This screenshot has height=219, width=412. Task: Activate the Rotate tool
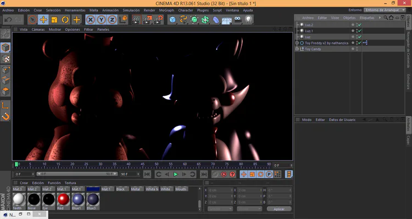(x=65, y=20)
